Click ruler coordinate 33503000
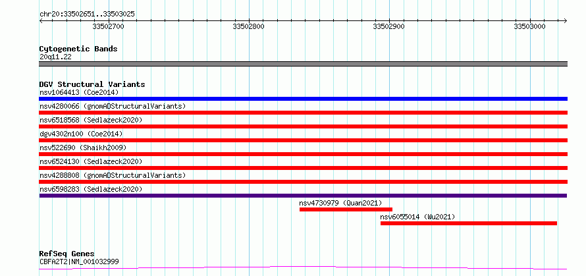Image resolution: width=586 pixels, height=276 pixels. tap(529, 26)
